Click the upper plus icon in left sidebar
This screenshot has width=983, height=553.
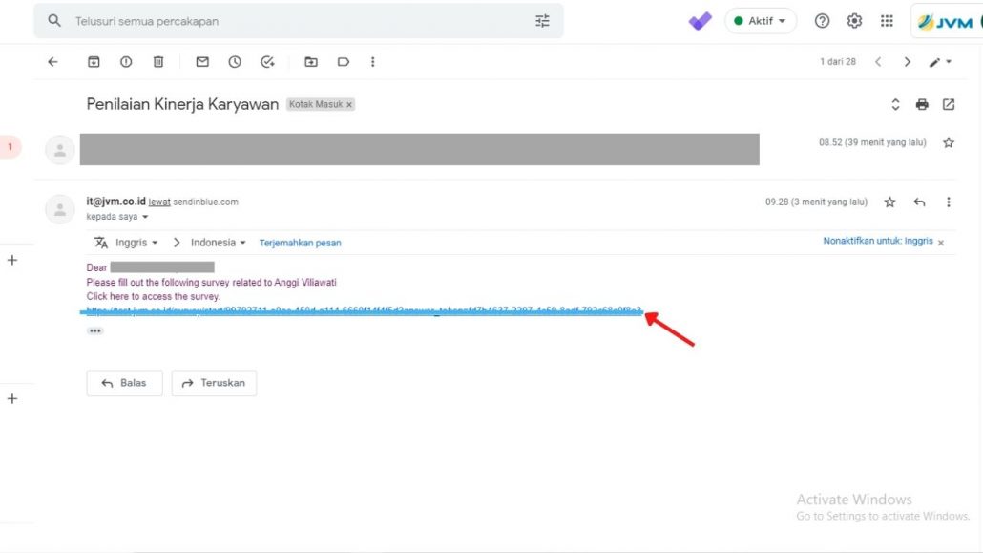coord(11,260)
